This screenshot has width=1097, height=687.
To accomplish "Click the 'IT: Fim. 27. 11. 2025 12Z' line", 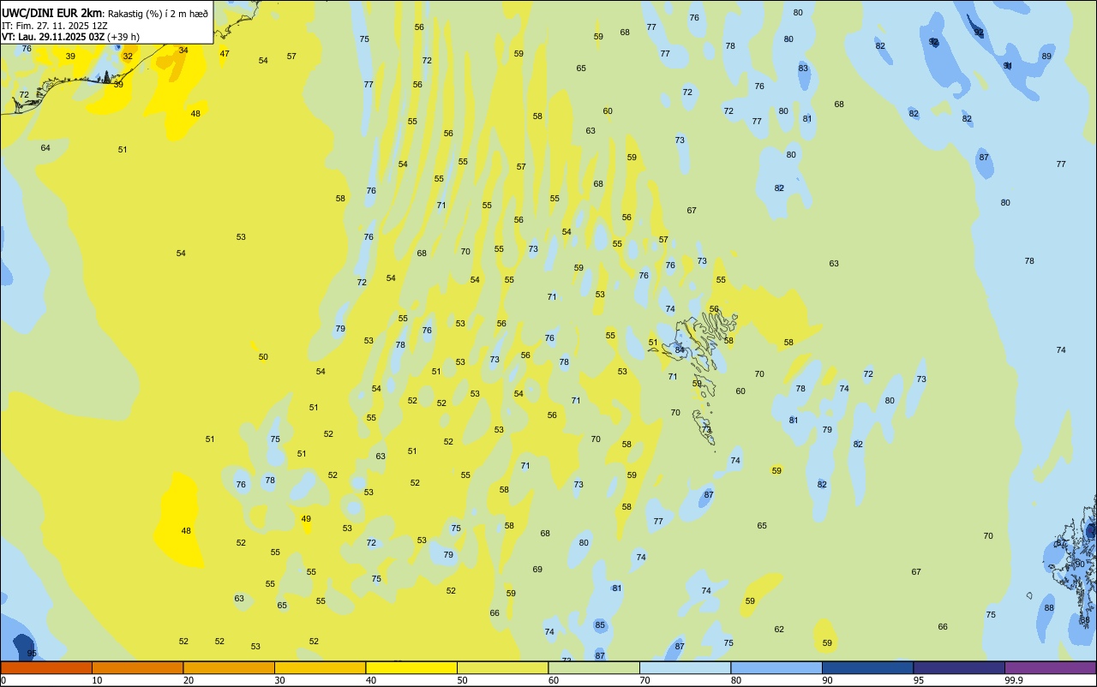I will [x=54, y=25].
